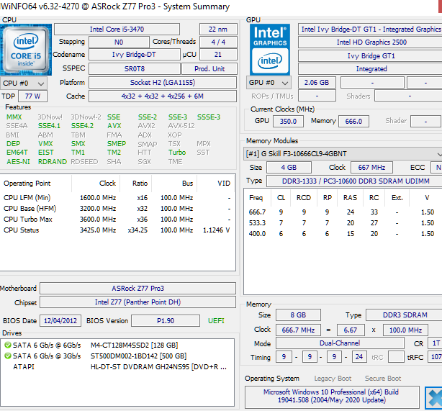Image resolution: width=442 pixels, height=411 pixels.
Task: Click the Intel HD Graphics 2500 field
Action: (371, 42)
